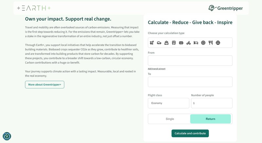
Task: Click the From airport input field
Action: (x=190, y=60)
